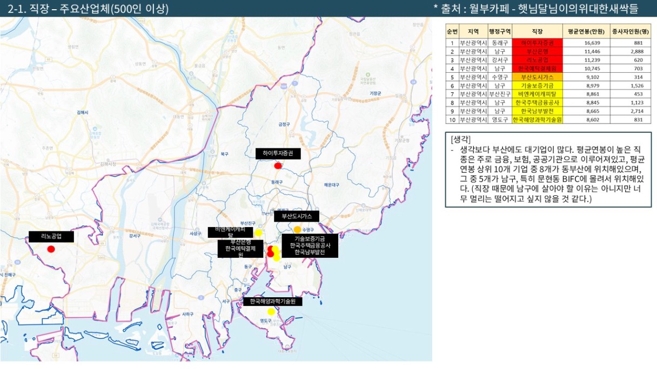This screenshot has width=657, height=369.
Task: Select the yellow 한국남부발전 table cell
Action: (538, 111)
